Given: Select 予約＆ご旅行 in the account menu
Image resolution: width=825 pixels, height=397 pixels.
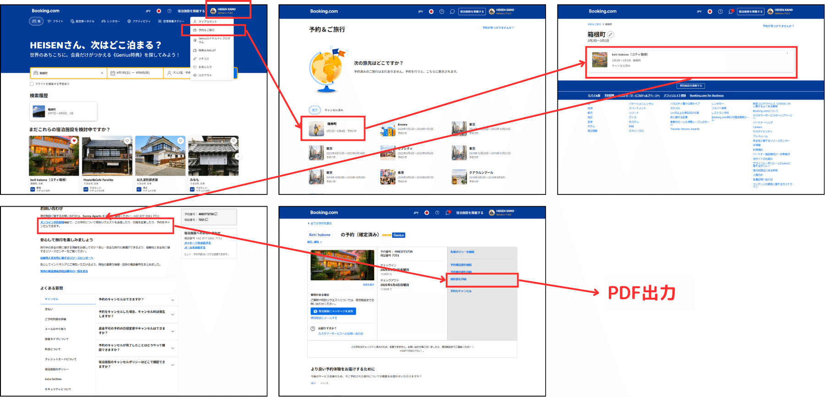Looking at the screenshot, I should coord(207,30).
